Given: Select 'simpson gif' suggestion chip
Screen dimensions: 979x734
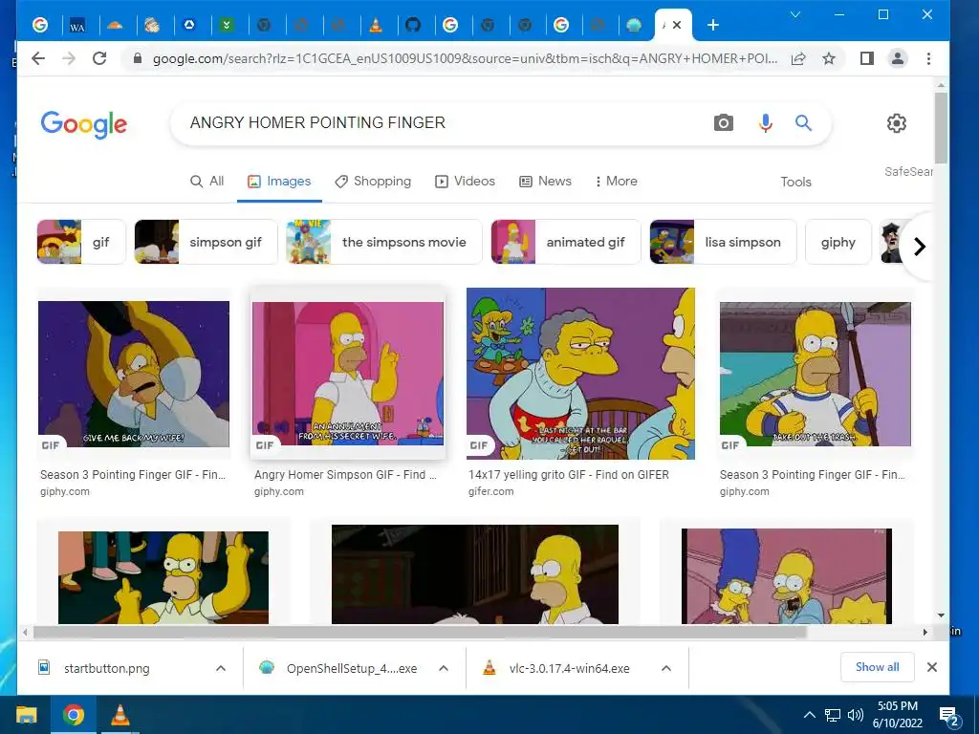Looking at the screenshot, I should pyautogui.click(x=207, y=242).
